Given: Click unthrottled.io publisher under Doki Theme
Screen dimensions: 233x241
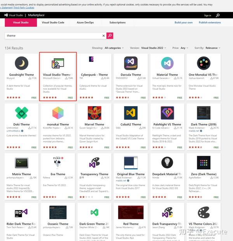Looking at the screenshot, I should click(x=14, y=131).
